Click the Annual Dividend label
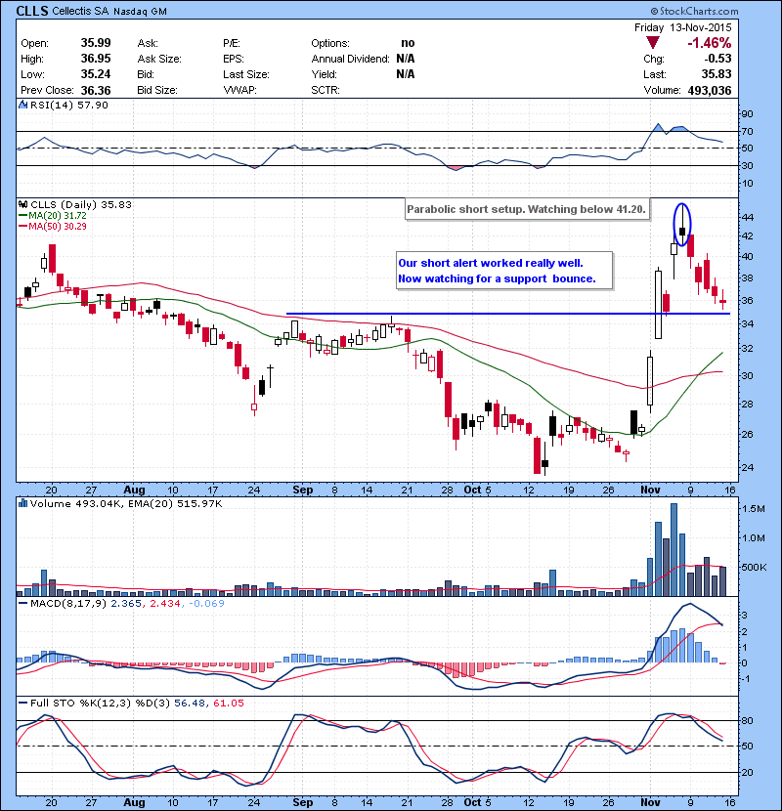 [350, 59]
